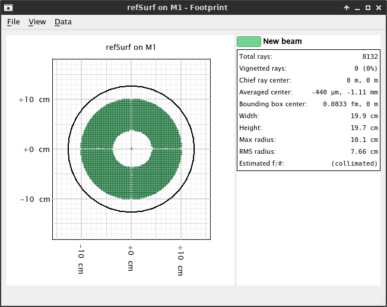Click the +0 cm horizontal axis label
This screenshot has height=307, width=387.
[131, 258]
